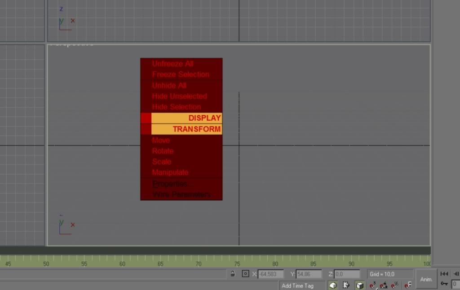This screenshot has width=460, height=290.
Task: Toggle the 3D snap magnet icon
Action: coord(373,285)
